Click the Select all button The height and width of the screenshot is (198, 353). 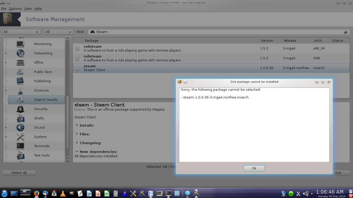(19, 172)
